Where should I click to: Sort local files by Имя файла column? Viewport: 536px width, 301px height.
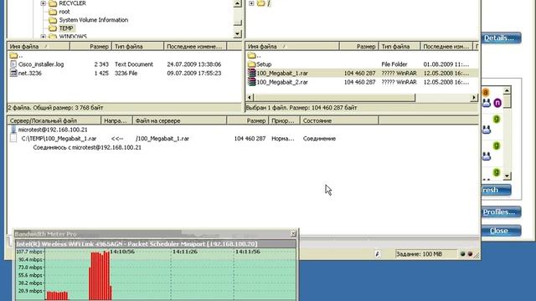coord(39,47)
